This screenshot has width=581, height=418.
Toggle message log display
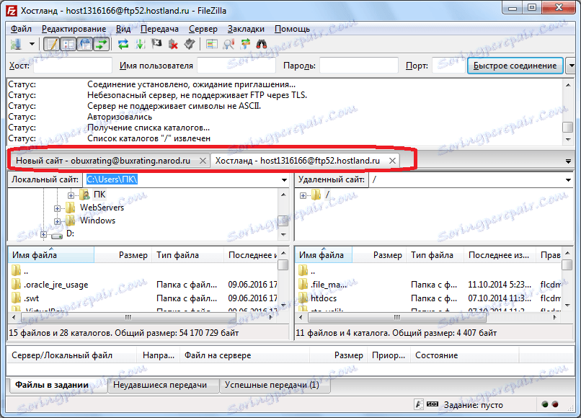[x=52, y=45]
